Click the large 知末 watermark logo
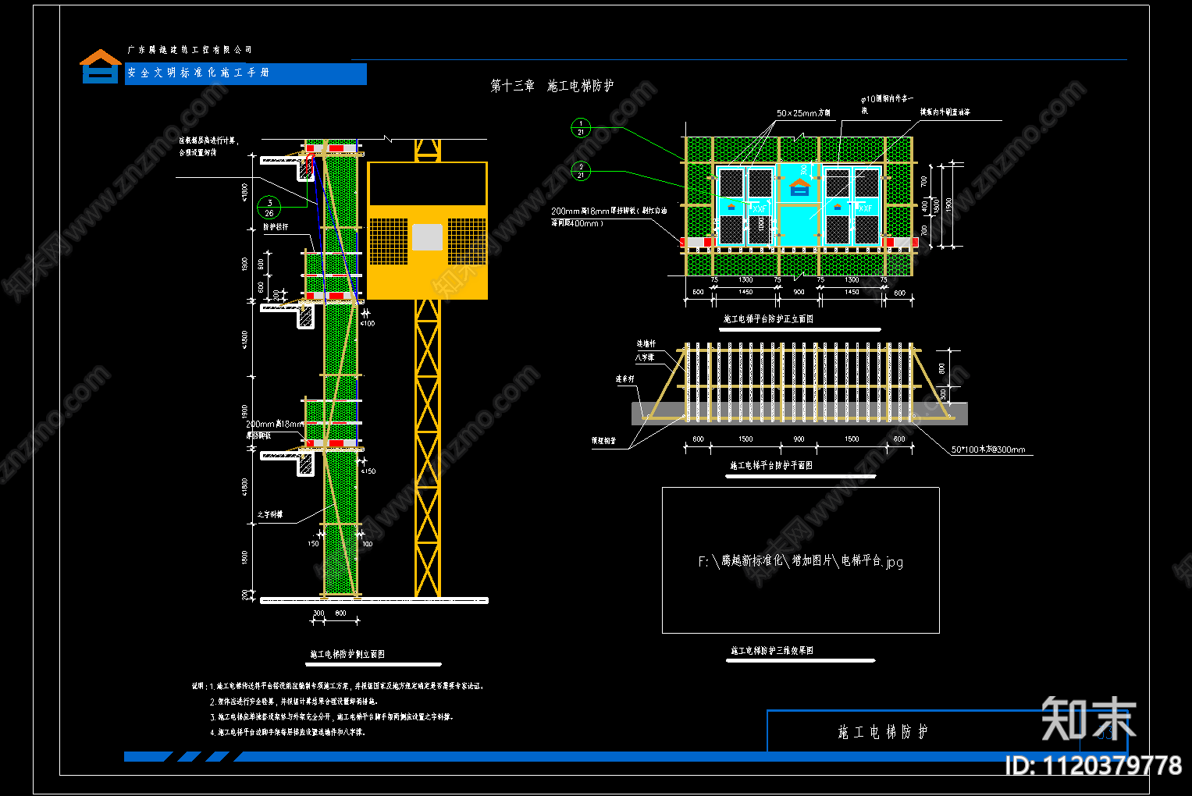 (x=1088, y=718)
